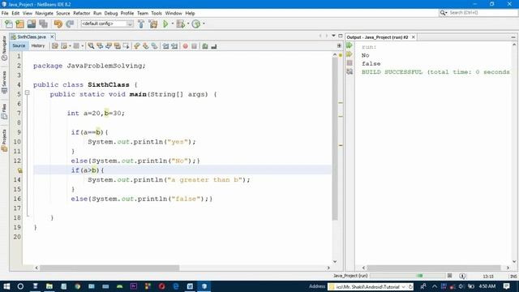Toggle Rectangular Selection icon

point(127,46)
